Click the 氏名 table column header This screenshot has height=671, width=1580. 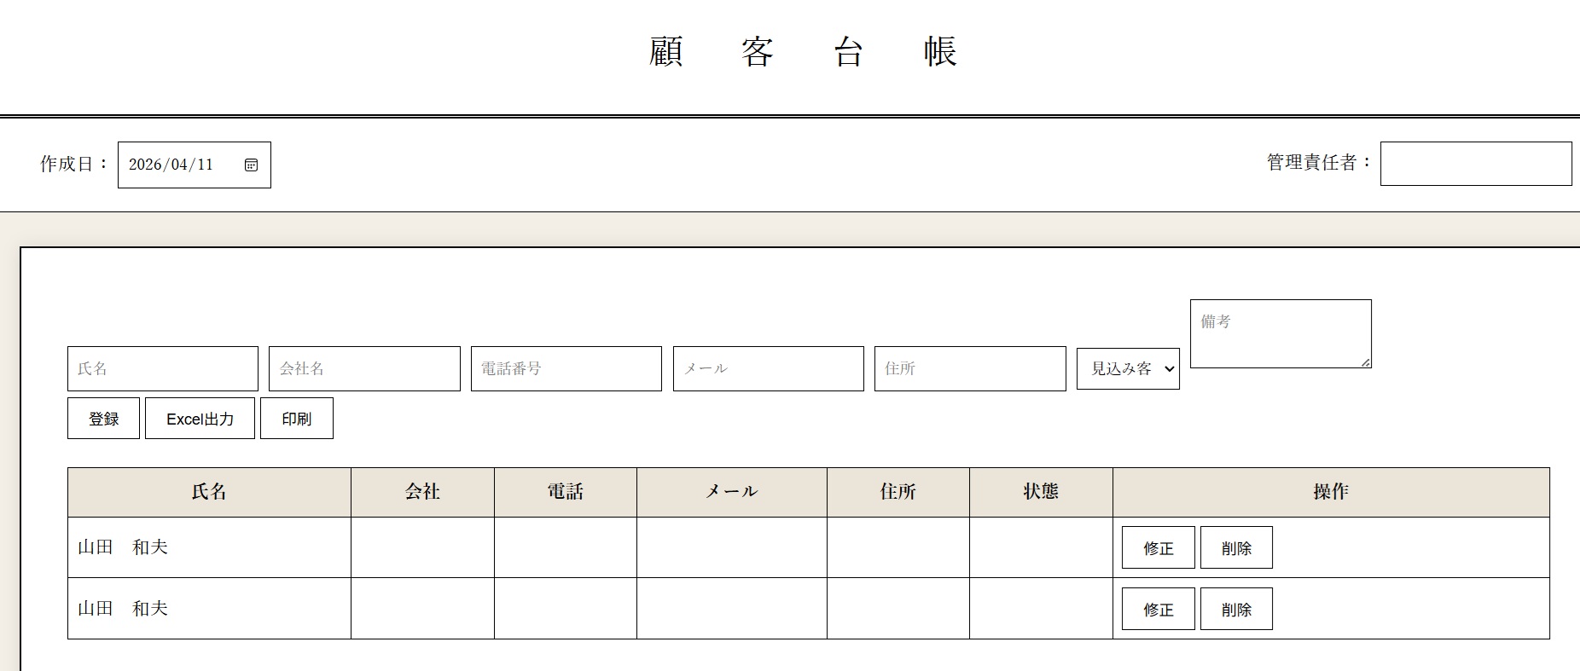(209, 492)
